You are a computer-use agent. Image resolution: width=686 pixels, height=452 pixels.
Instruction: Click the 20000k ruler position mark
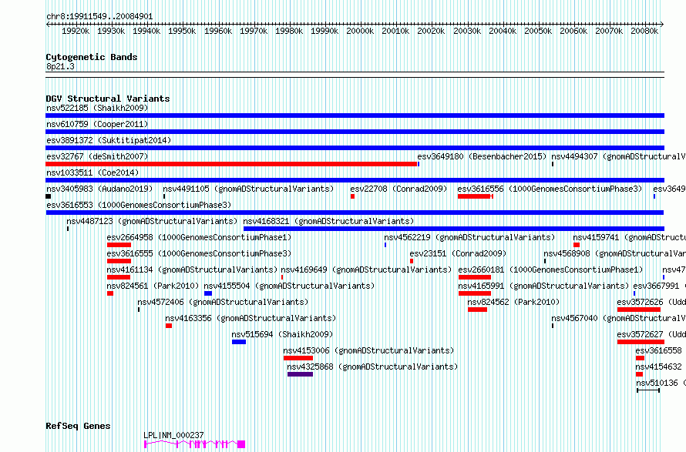pos(360,31)
